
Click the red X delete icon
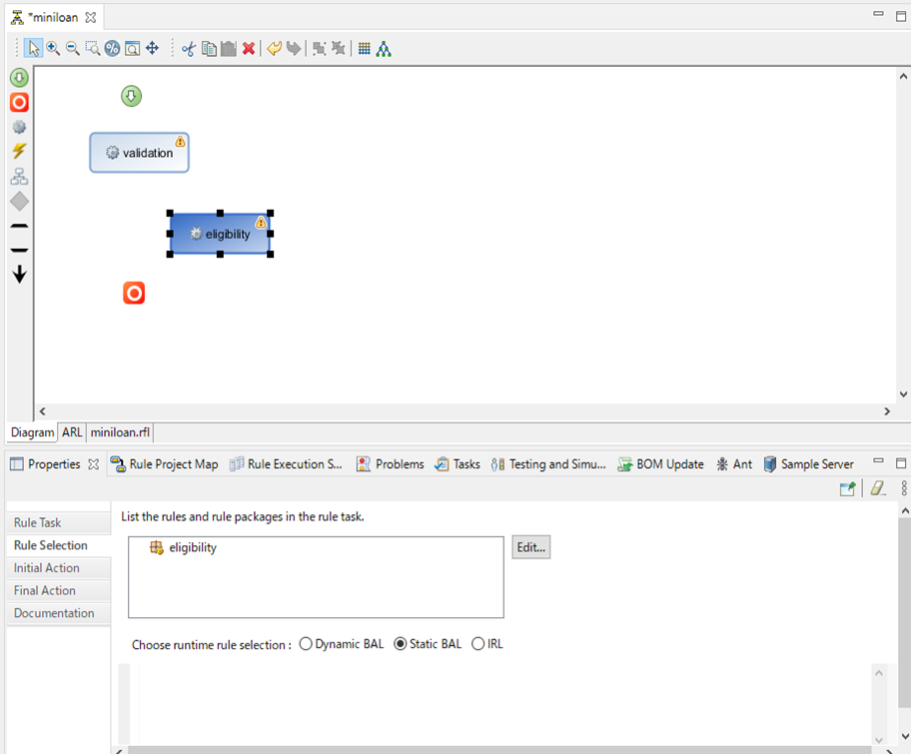tap(249, 49)
